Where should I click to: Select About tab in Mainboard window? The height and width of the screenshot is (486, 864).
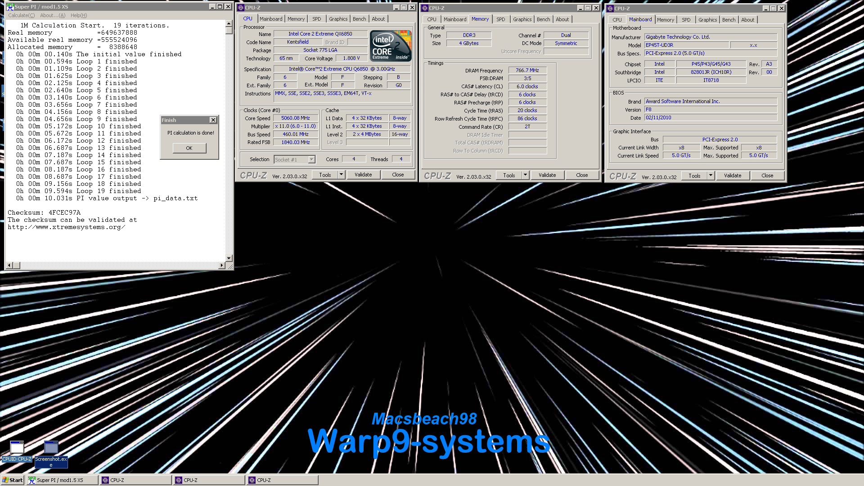tap(747, 20)
